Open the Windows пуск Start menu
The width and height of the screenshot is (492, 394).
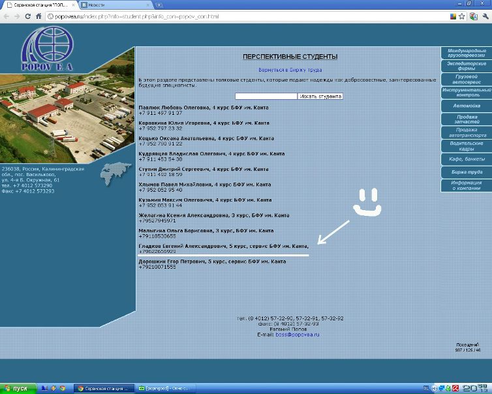[x=16, y=389]
